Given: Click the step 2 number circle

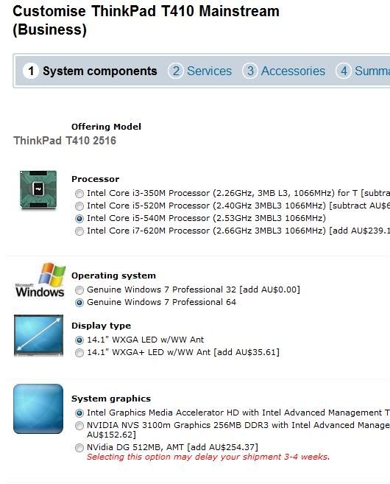Looking at the screenshot, I should [176, 71].
